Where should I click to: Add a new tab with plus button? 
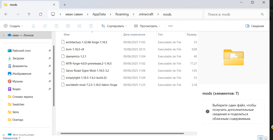[x=65, y=5]
